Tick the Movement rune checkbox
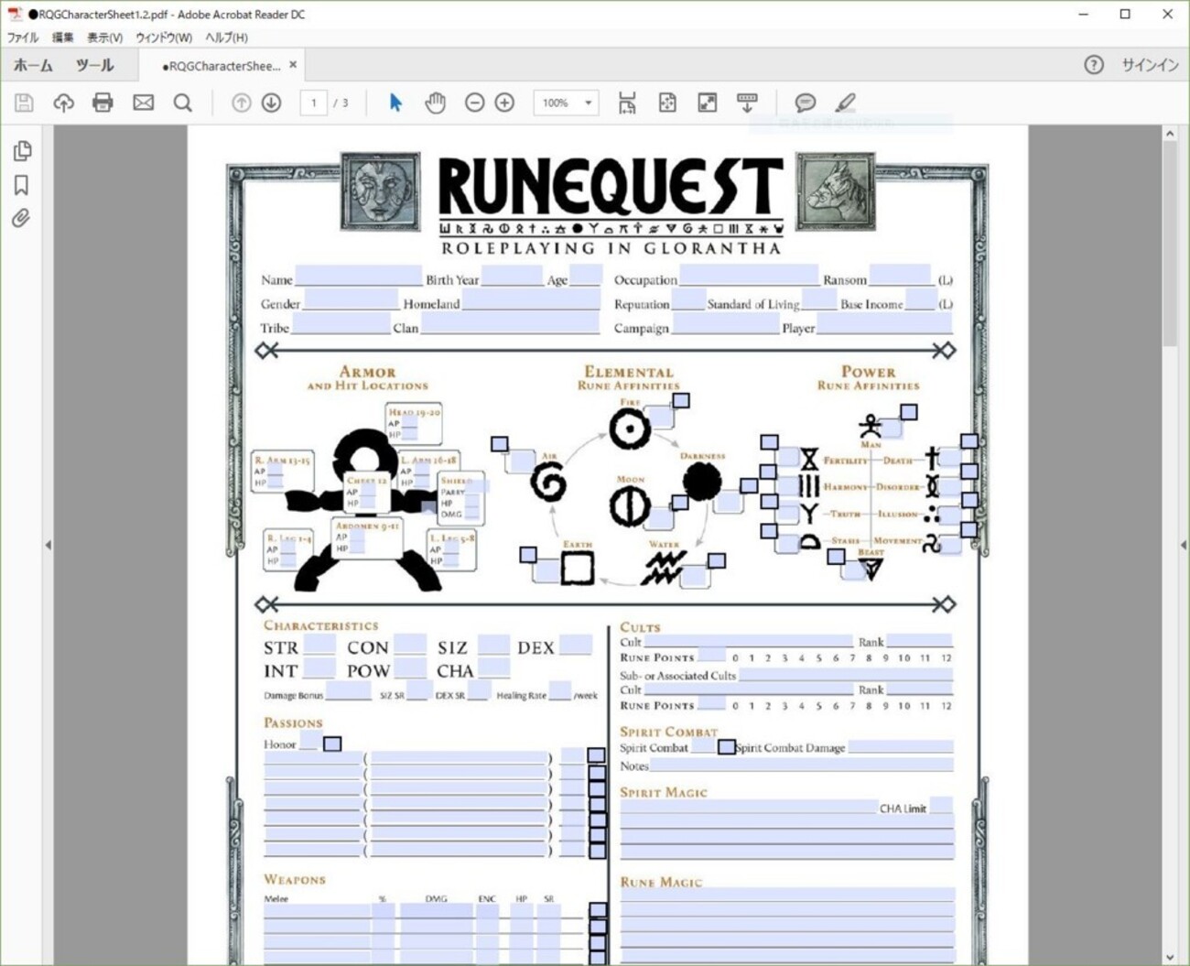 point(969,529)
